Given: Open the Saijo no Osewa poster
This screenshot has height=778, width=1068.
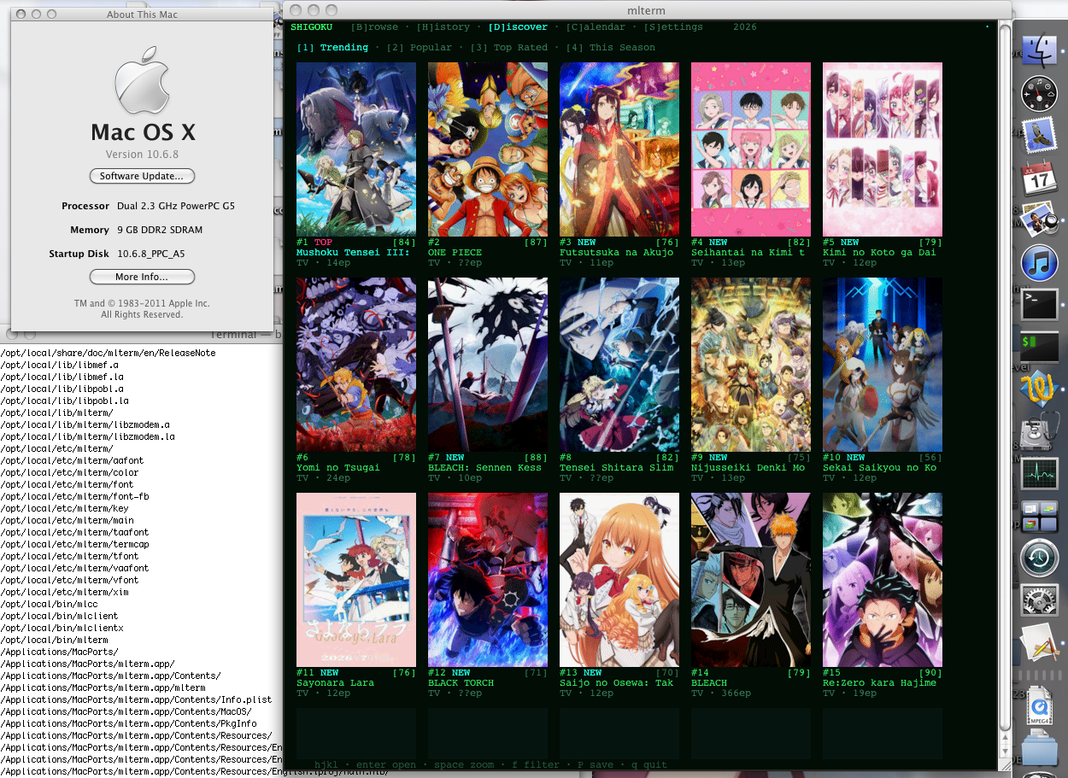Looking at the screenshot, I should pos(619,580).
